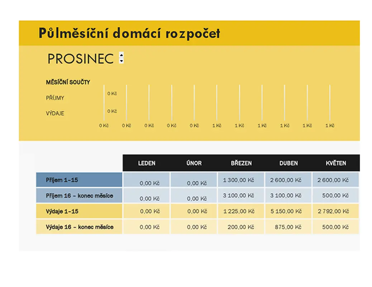This screenshot has width=372, height=287.
Task: Click the 0 Kč value beside PŘÍJMY
Action: tap(112, 94)
